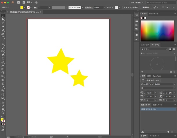Select the Artboard tool
Screen dimensions: 177x138
click(3, 102)
